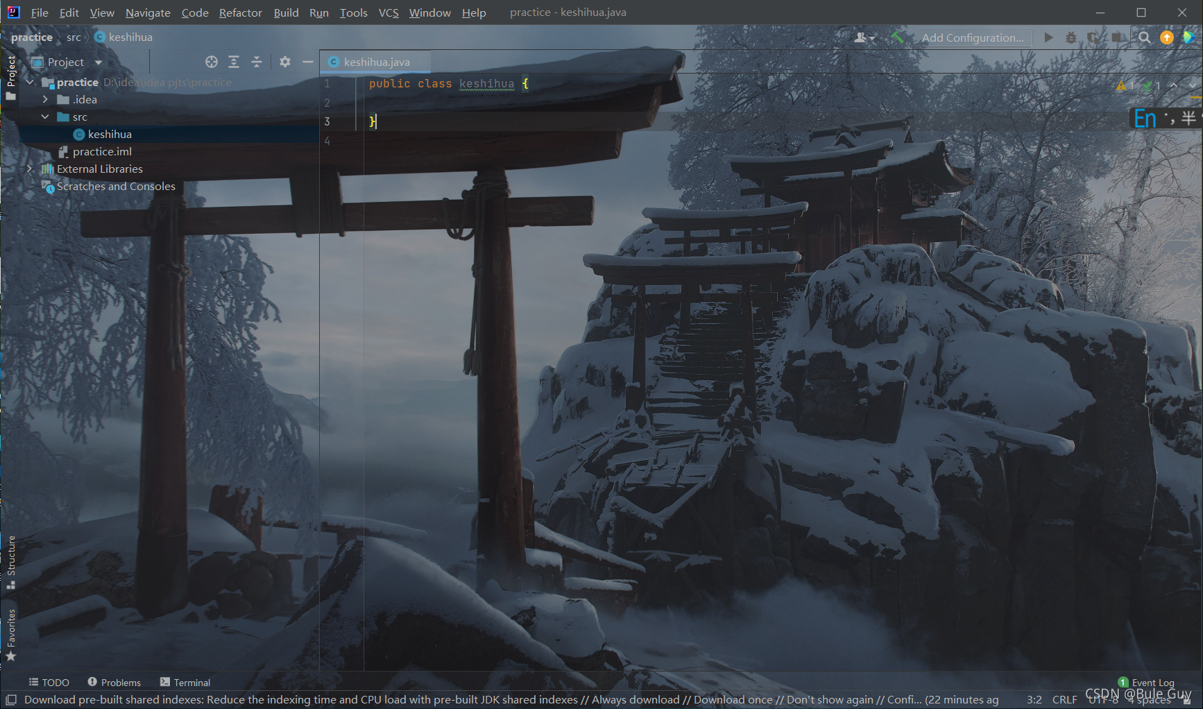Open the Refactor menu
Screen dimensions: 1203x709
(x=240, y=12)
